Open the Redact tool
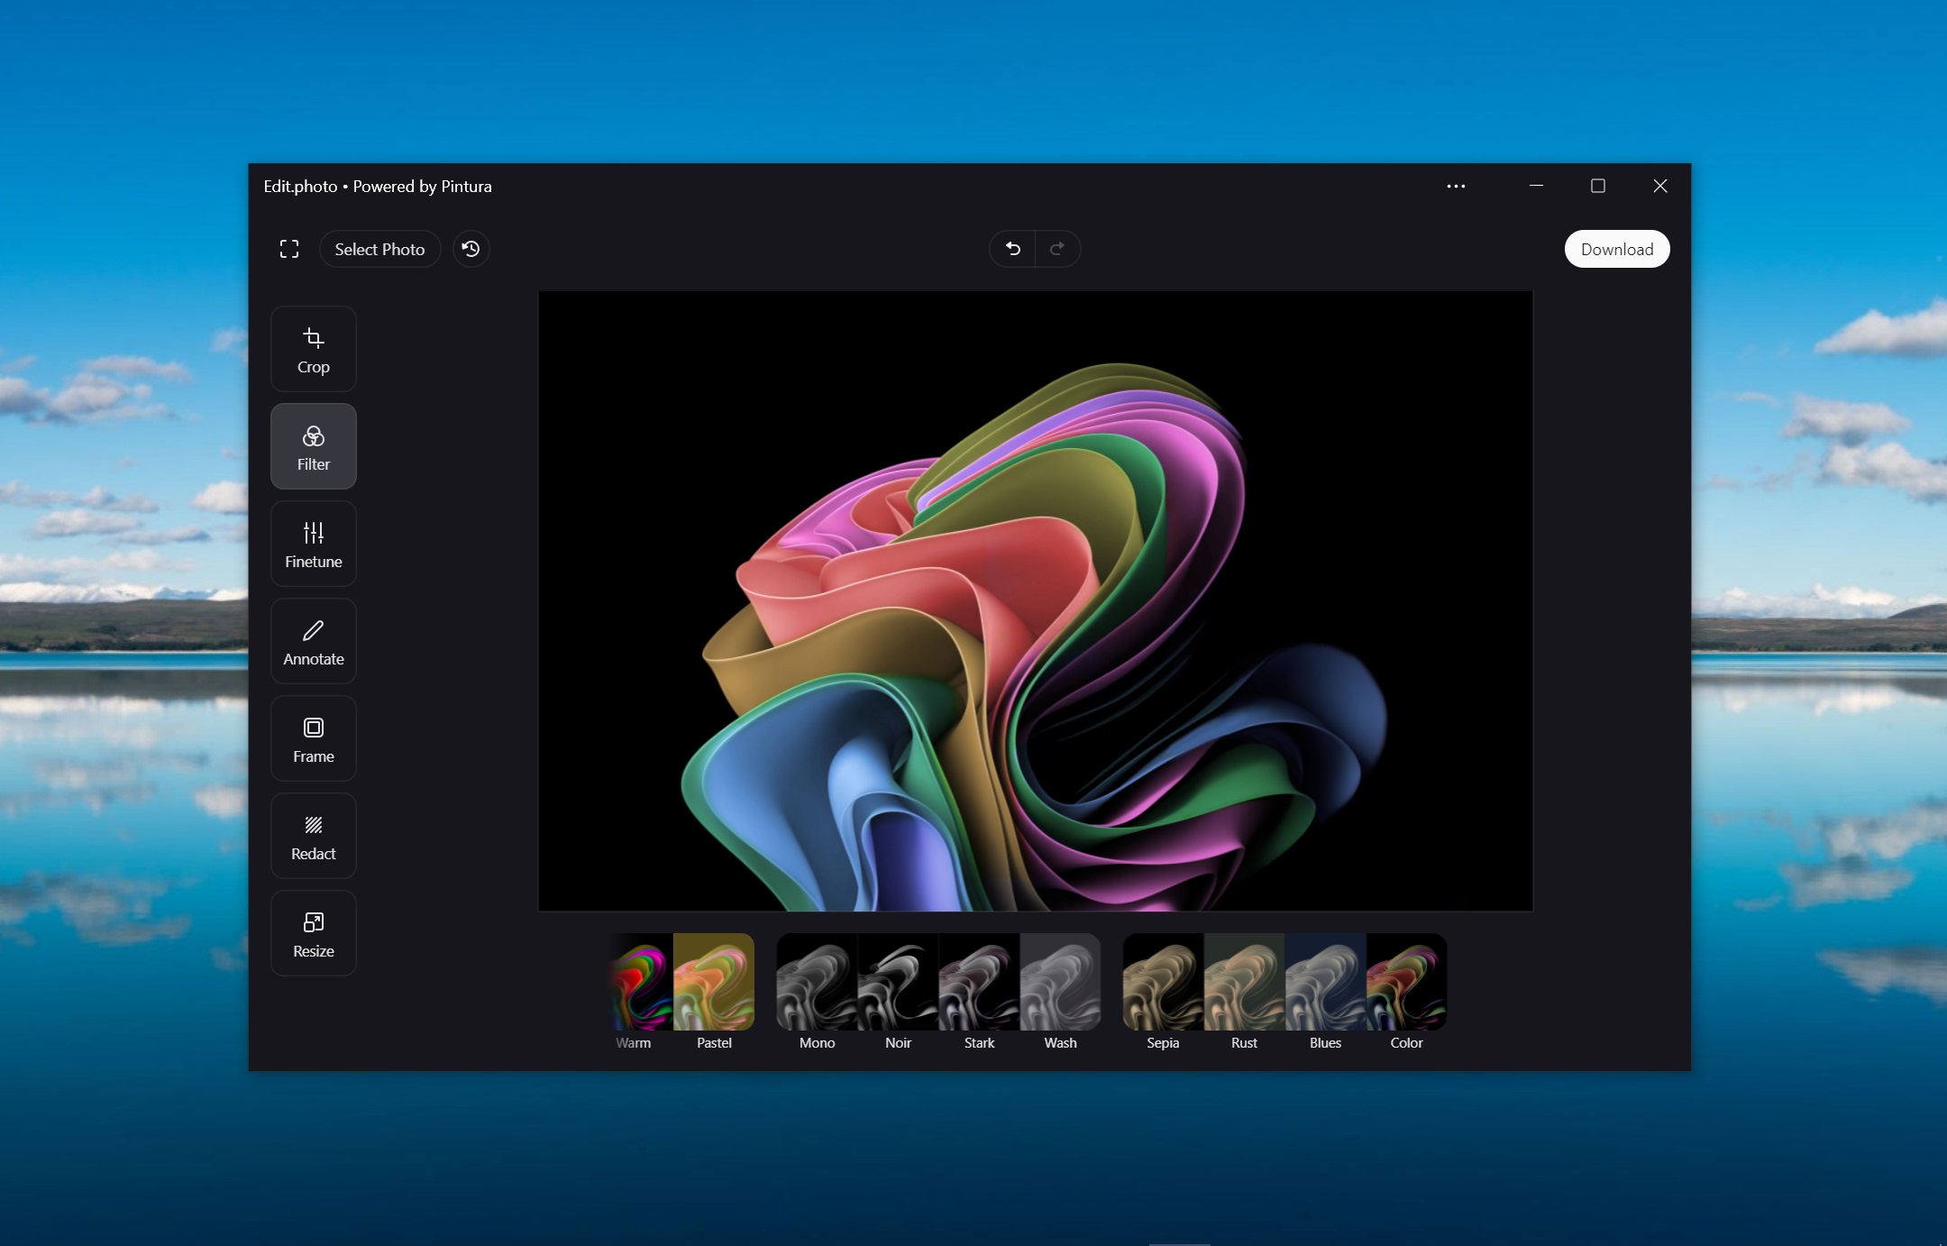 (313, 836)
